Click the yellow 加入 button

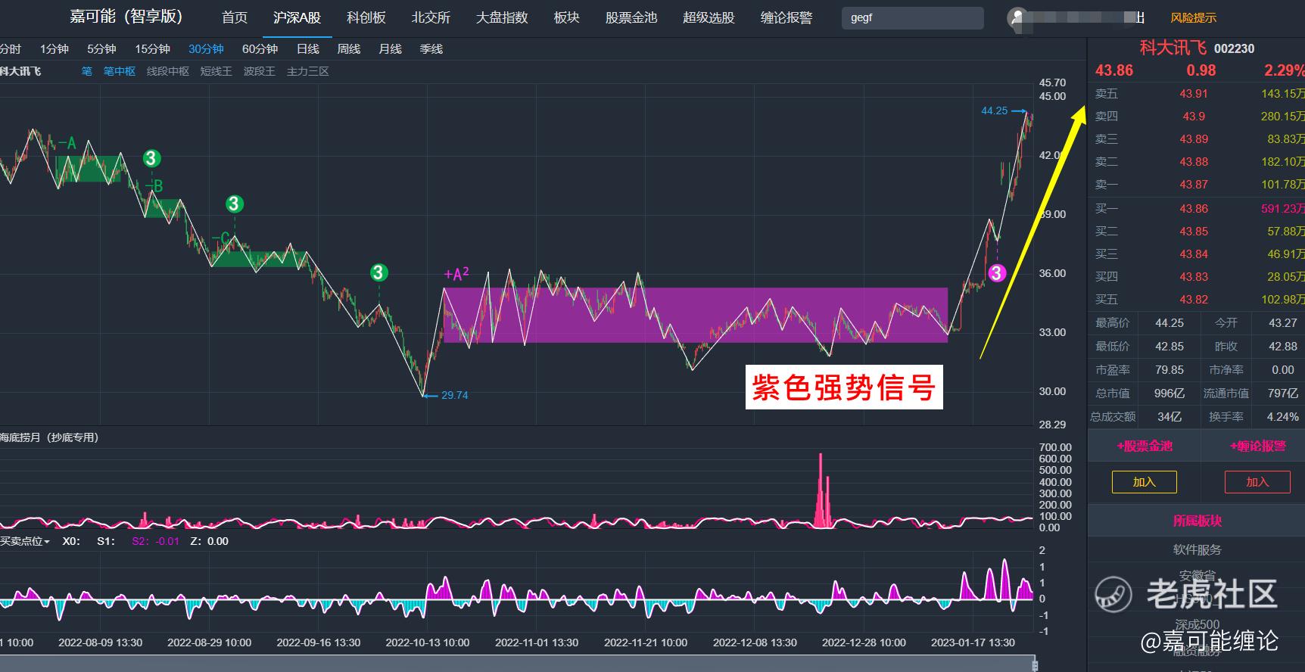tap(1145, 482)
